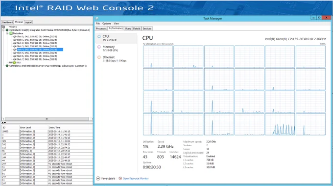
Task: Click the Ethernet circle icon in Task Manager
Action: (x=99, y=57)
